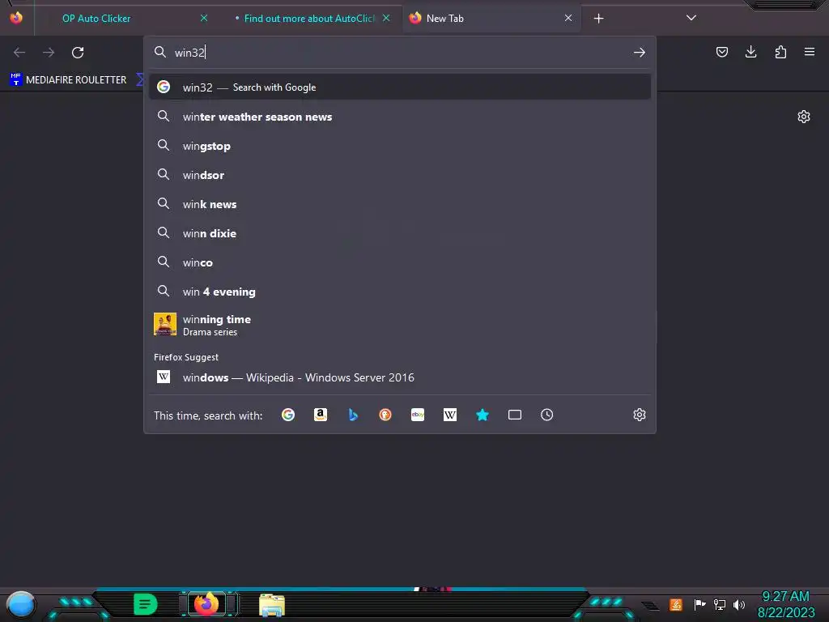Close the Find out more about AutoClicker tab
Image resolution: width=829 pixels, height=622 pixels.
(386, 19)
